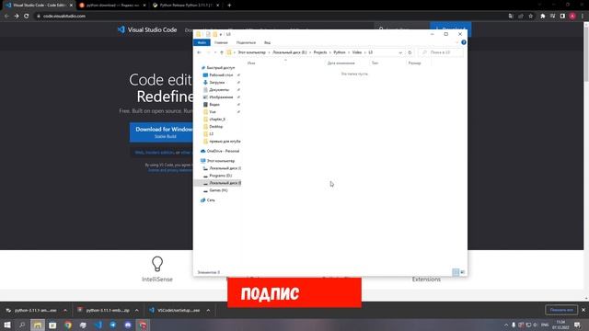Open Quick Access Toolbar customize dropdown

point(221,35)
